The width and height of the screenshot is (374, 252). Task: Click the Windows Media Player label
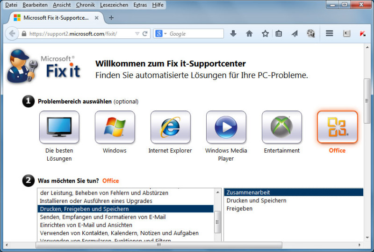pos(226,155)
